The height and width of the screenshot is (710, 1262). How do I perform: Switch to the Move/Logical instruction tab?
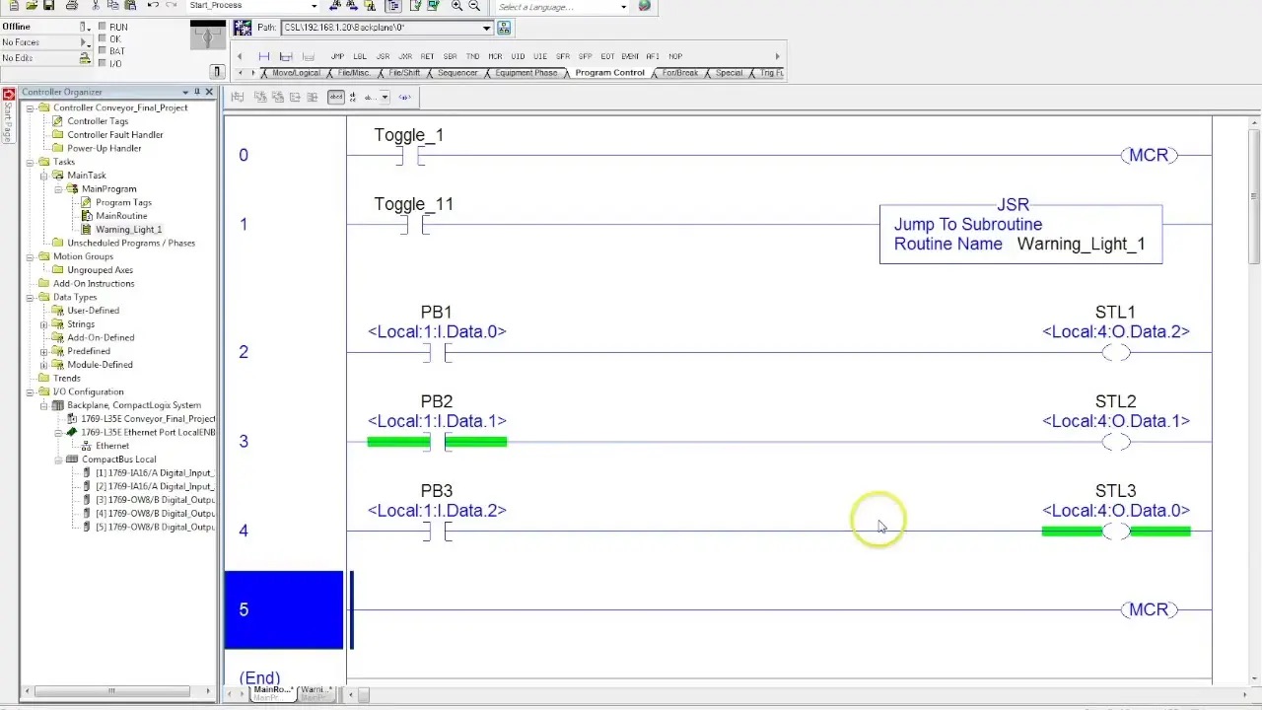(x=296, y=73)
